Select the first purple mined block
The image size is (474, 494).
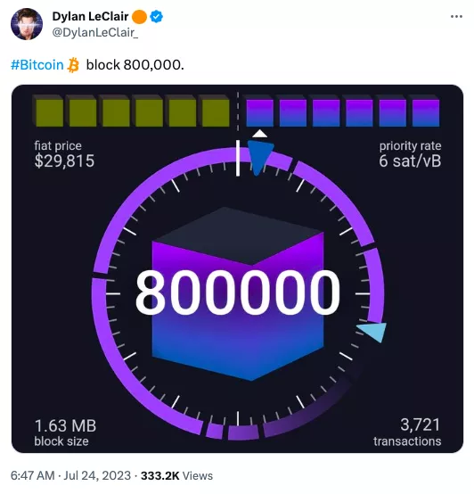(x=259, y=111)
